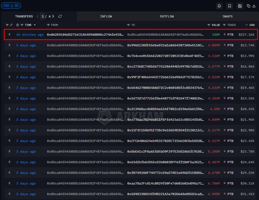Open the '42 minutes ago' transaction link
This screenshot has width=259, height=200.
point(30,35)
